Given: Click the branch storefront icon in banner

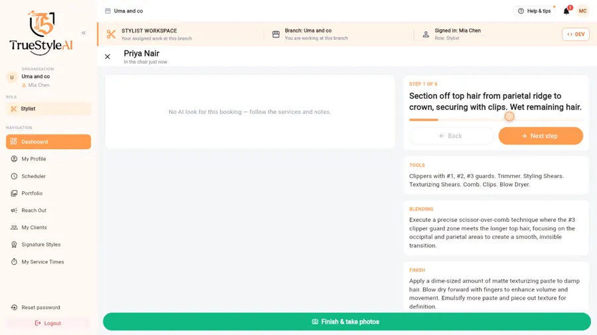Looking at the screenshot, I should pos(276,34).
